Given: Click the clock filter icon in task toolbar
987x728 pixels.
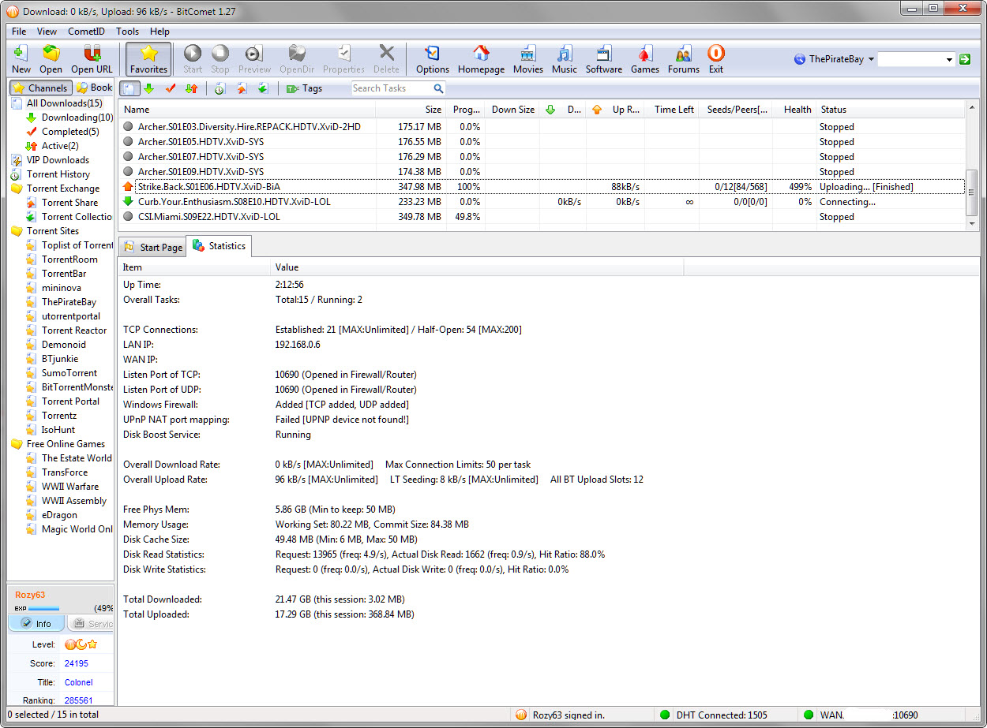Looking at the screenshot, I should pos(220,88).
